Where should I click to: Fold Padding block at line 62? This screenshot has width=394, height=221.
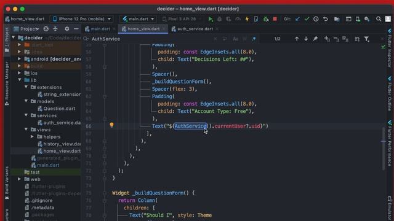pyautogui.click(x=105, y=96)
